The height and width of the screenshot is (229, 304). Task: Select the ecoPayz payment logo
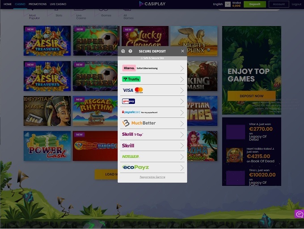pyautogui.click(x=135, y=167)
